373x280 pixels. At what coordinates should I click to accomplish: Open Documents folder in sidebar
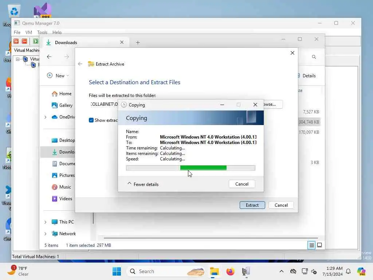click(63, 164)
